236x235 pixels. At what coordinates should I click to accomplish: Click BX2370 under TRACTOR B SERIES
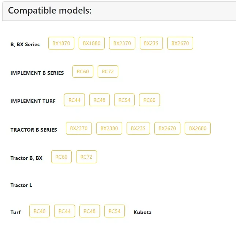pyautogui.click(x=79, y=128)
